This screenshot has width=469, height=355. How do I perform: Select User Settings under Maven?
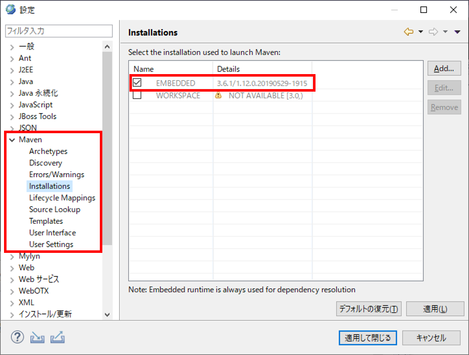click(x=51, y=244)
